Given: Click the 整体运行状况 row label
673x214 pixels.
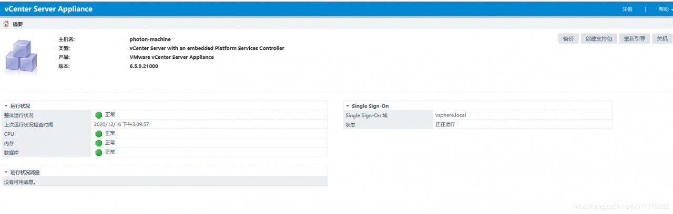Looking at the screenshot, I should 18,115.
